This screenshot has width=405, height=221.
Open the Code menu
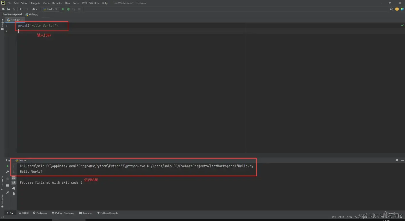46,3
